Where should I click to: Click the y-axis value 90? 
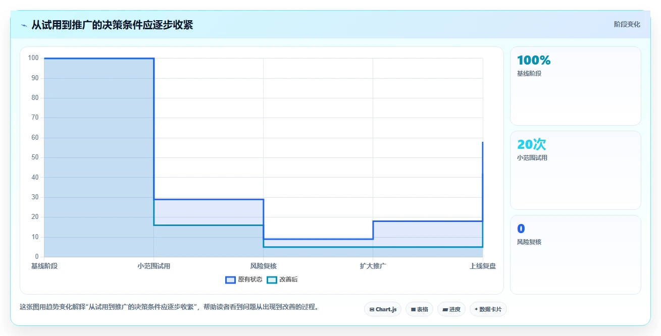coord(35,78)
